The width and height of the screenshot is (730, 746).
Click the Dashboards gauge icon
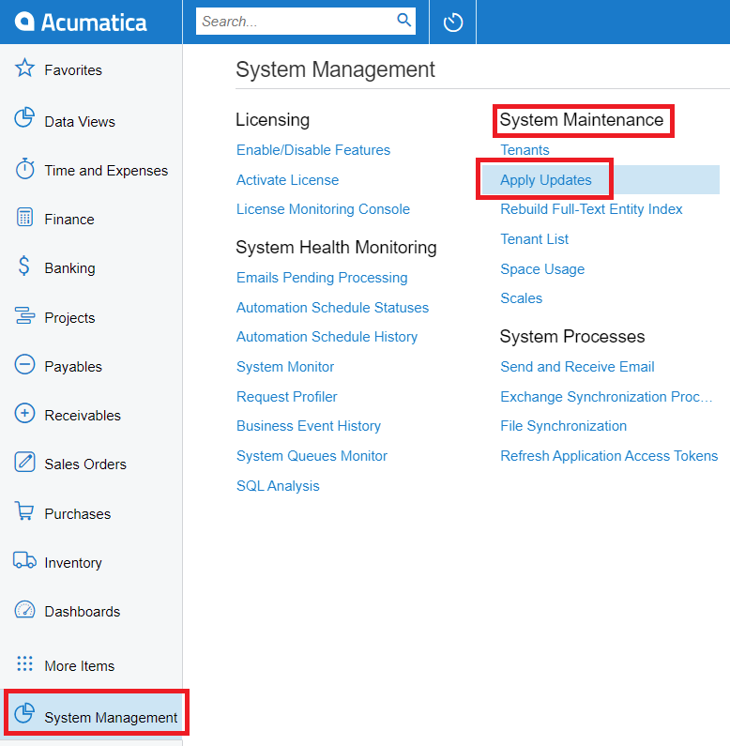click(24, 609)
